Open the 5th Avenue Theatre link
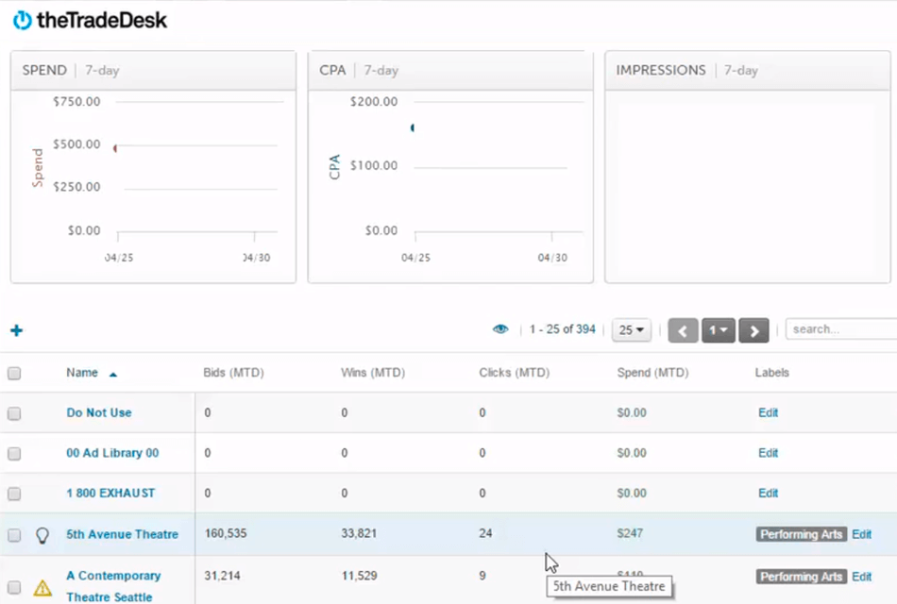 pos(123,534)
